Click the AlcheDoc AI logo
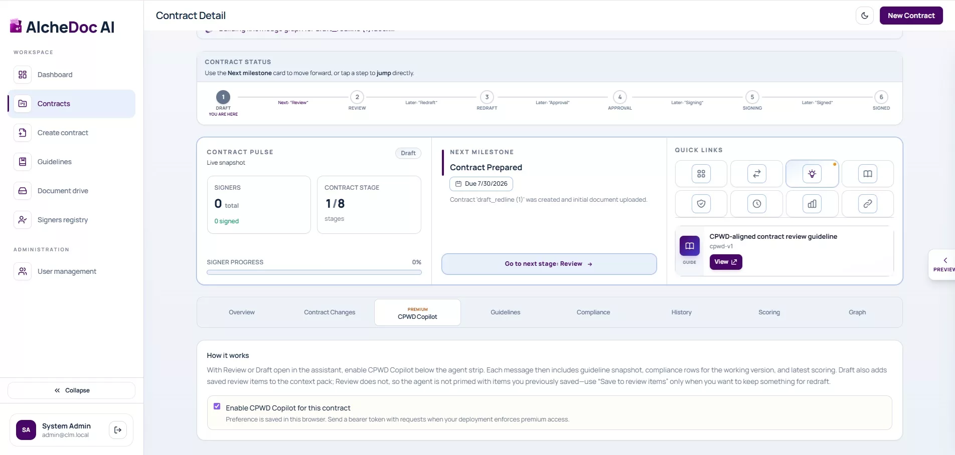This screenshot has height=455, width=955. [x=62, y=27]
